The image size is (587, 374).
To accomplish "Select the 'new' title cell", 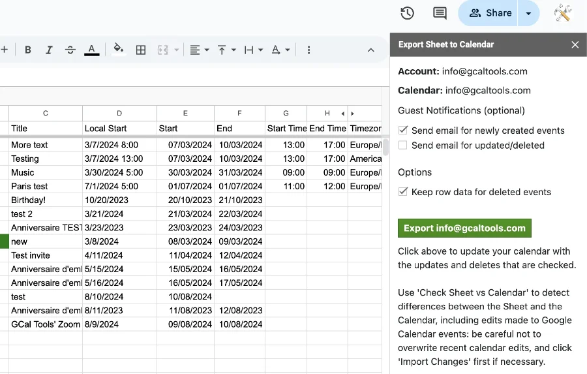I will click(x=45, y=242).
